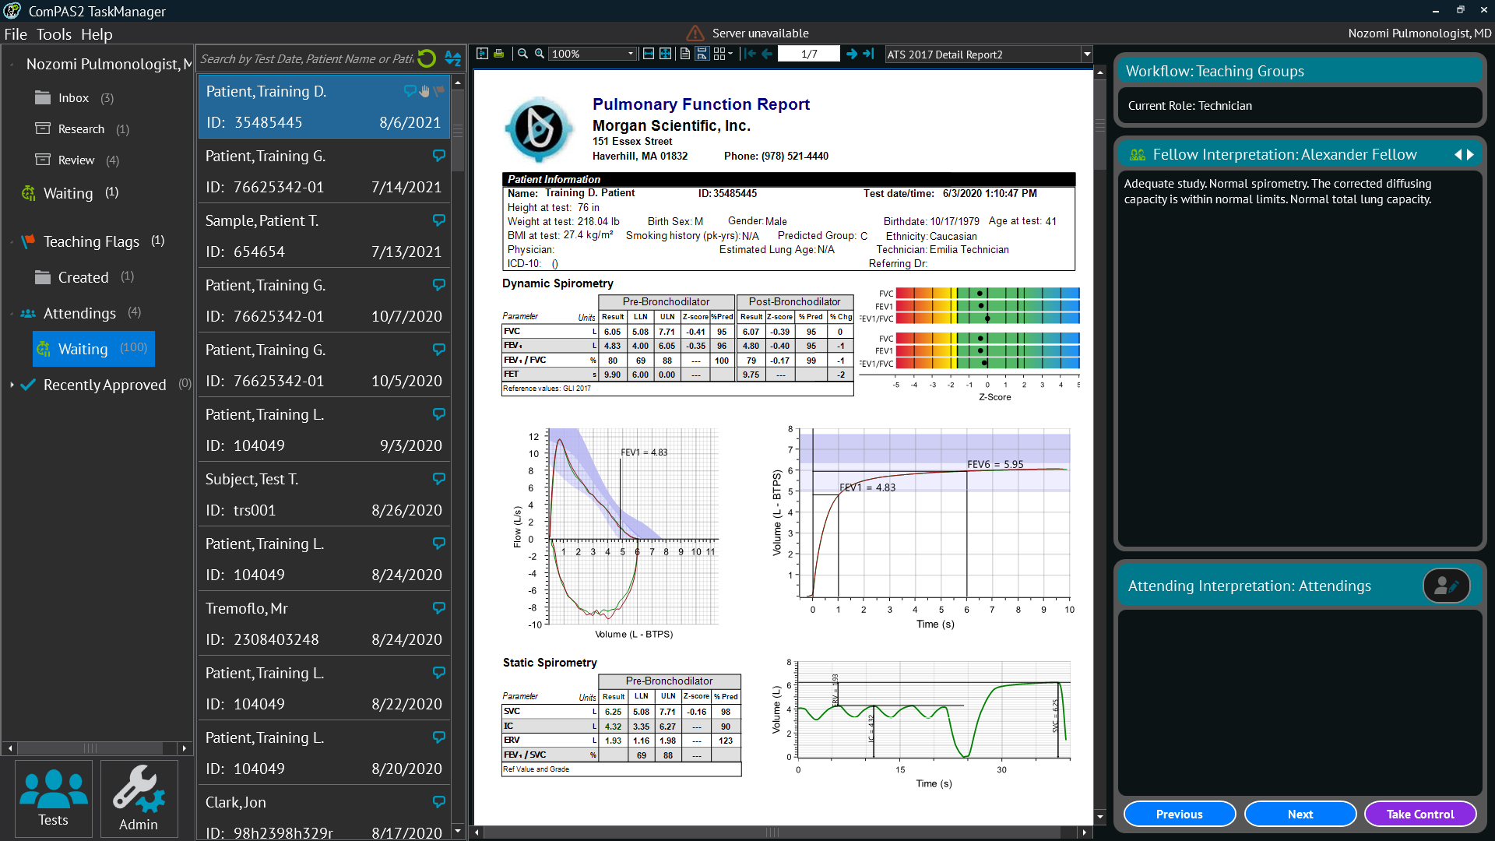Jump to last report page
This screenshot has width=1495, height=841.
tap(869, 54)
